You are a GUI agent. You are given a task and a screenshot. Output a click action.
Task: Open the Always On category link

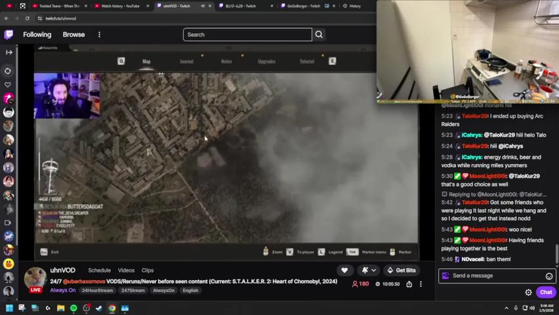click(63, 290)
